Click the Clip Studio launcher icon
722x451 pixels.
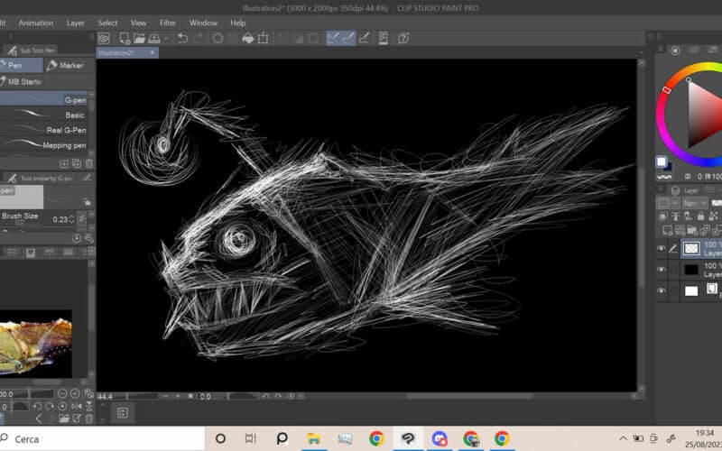(105, 38)
